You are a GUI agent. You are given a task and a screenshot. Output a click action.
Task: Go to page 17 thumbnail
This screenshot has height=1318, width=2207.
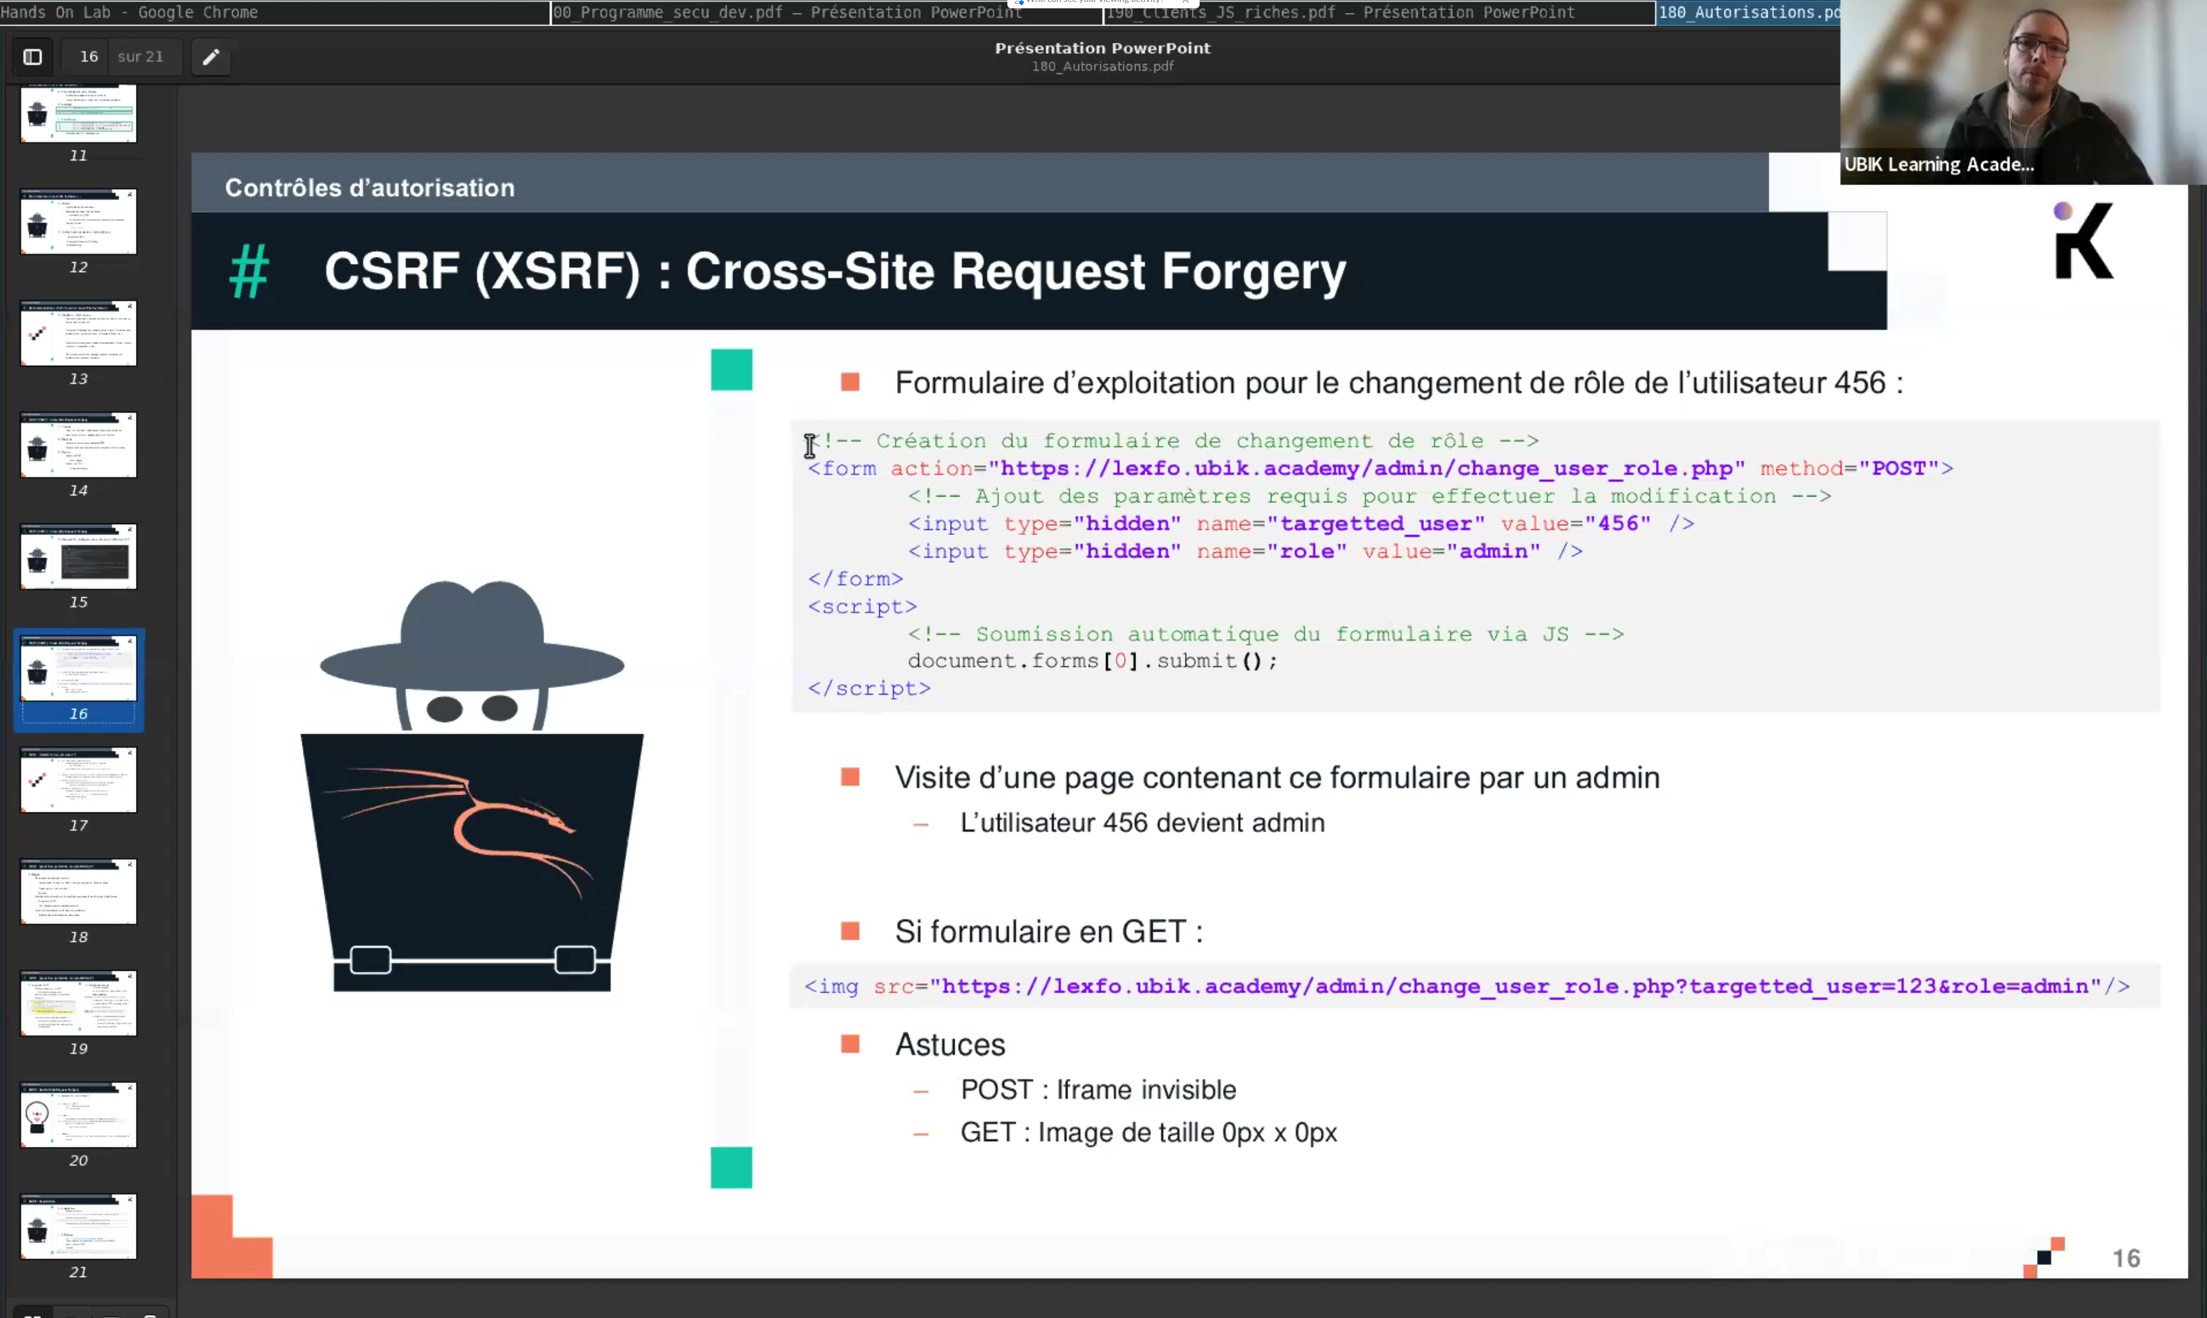[x=78, y=780]
